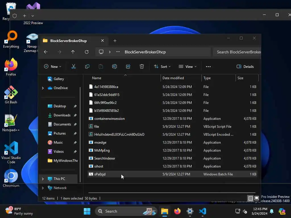Click the Windows Start button on taskbar
Image resolution: width=291 pixels, height=218 pixels.
[87, 211]
